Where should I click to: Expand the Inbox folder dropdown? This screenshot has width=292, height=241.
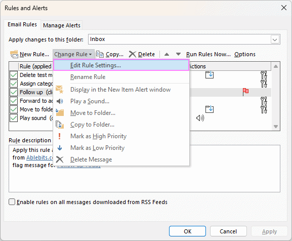pyautogui.click(x=275, y=39)
